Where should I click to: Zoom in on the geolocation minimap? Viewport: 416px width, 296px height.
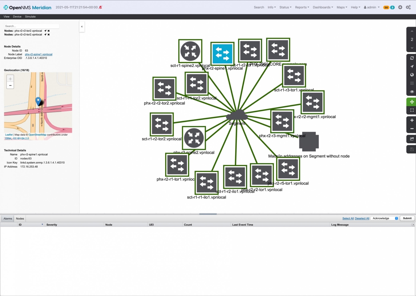tap(10, 79)
